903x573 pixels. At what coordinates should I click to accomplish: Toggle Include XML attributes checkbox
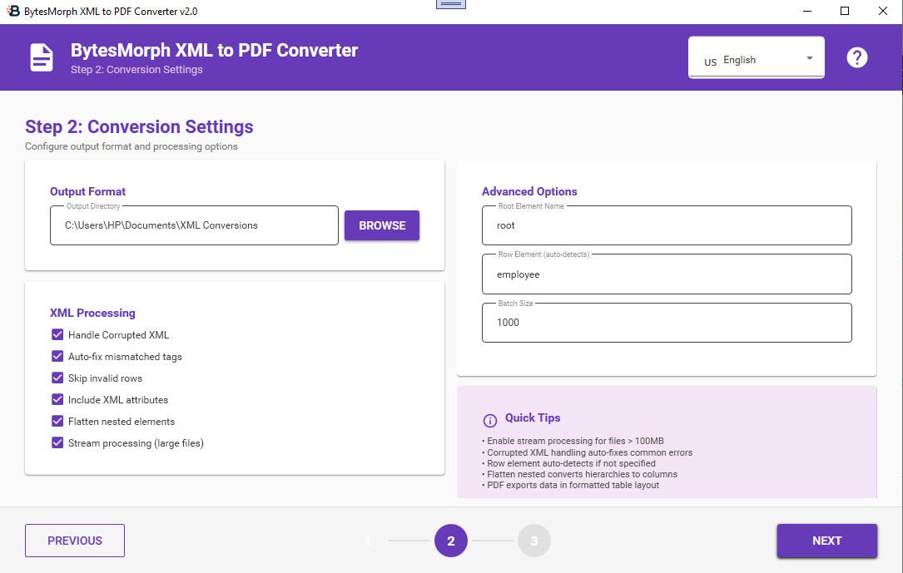tap(57, 399)
